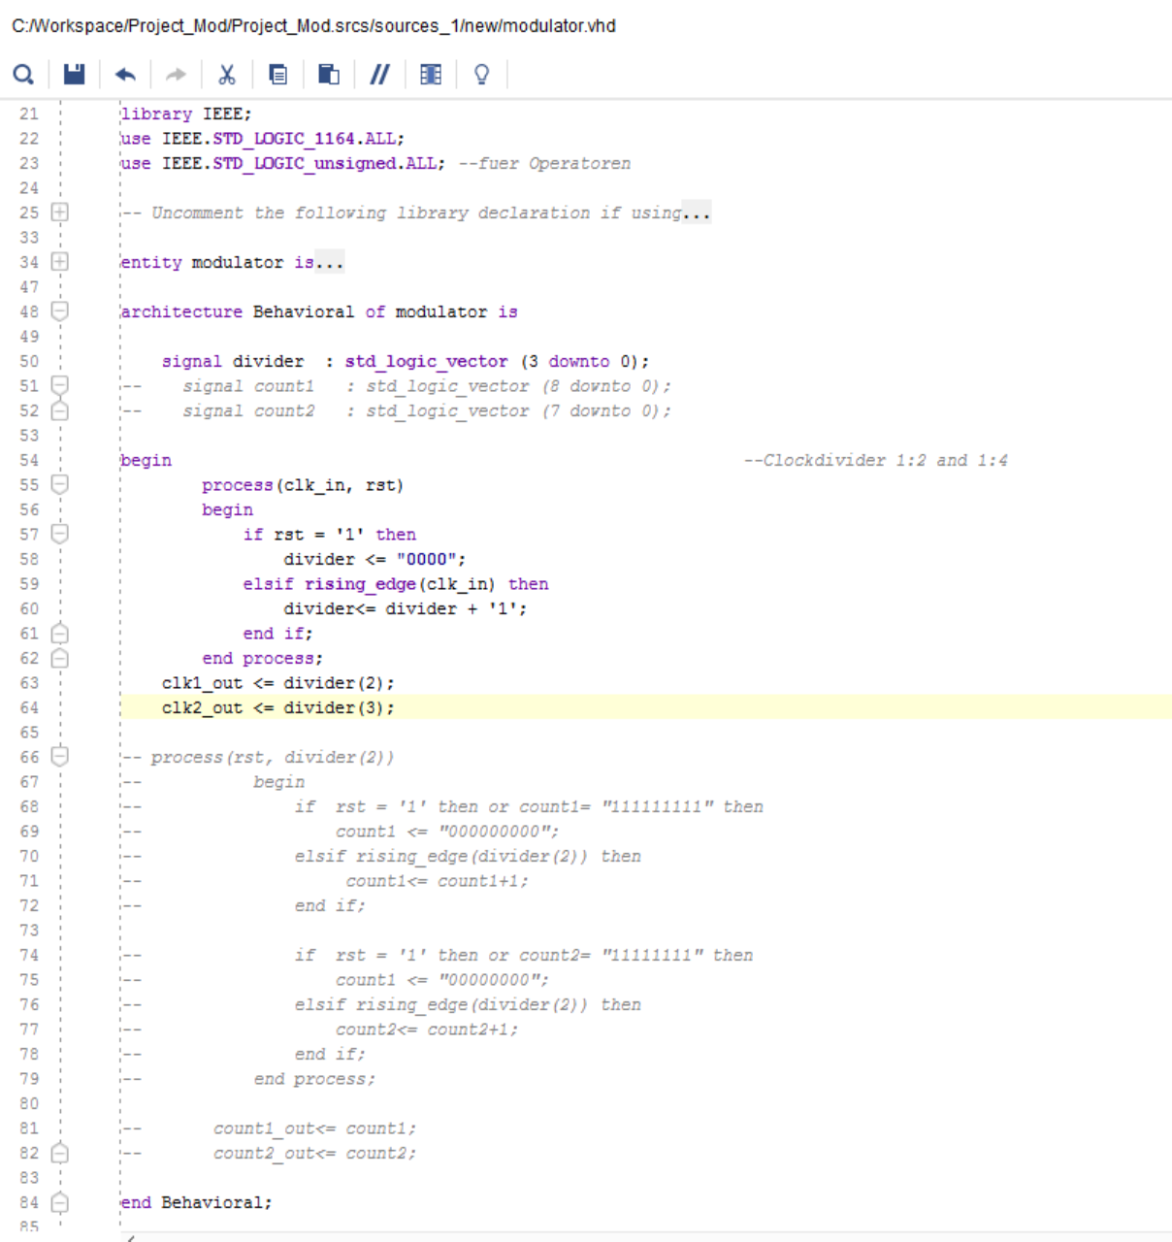
Task: Click the 'Uncomment the following library' comment
Action: pos(415,212)
